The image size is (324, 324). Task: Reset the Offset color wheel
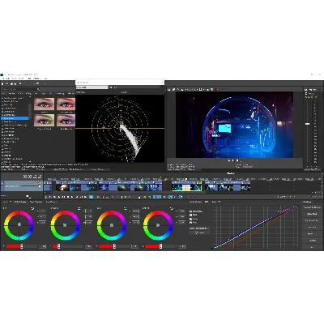tap(172, 208)
